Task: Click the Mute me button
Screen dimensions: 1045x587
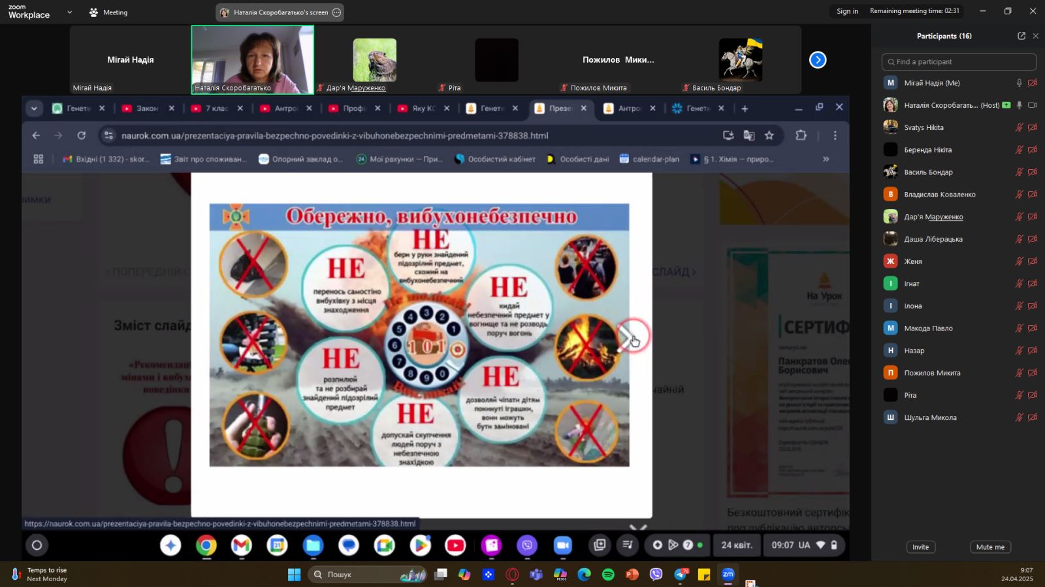Action: [x=990, y=547]
